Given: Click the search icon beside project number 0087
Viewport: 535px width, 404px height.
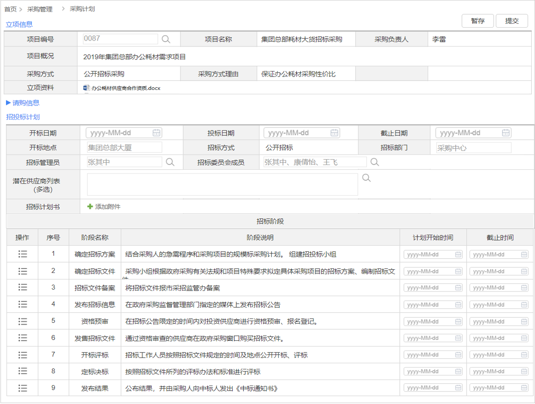Looking at the screenshot, I should [166, 39].
